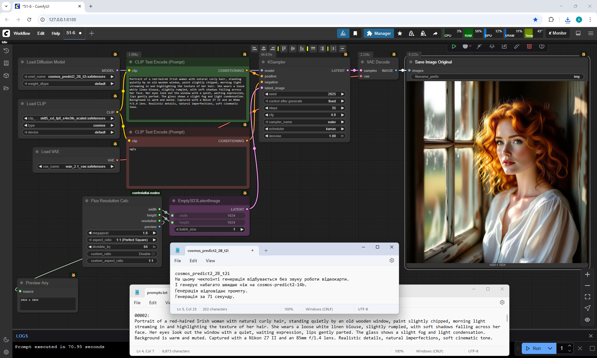Screen dimensions: 597x358
Task: Click the share arrow icon in toolbar
Action: [x=435, y=33]
